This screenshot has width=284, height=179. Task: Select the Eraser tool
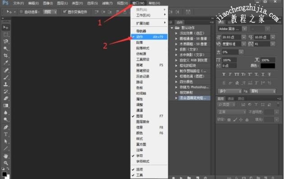coord(6,98)
